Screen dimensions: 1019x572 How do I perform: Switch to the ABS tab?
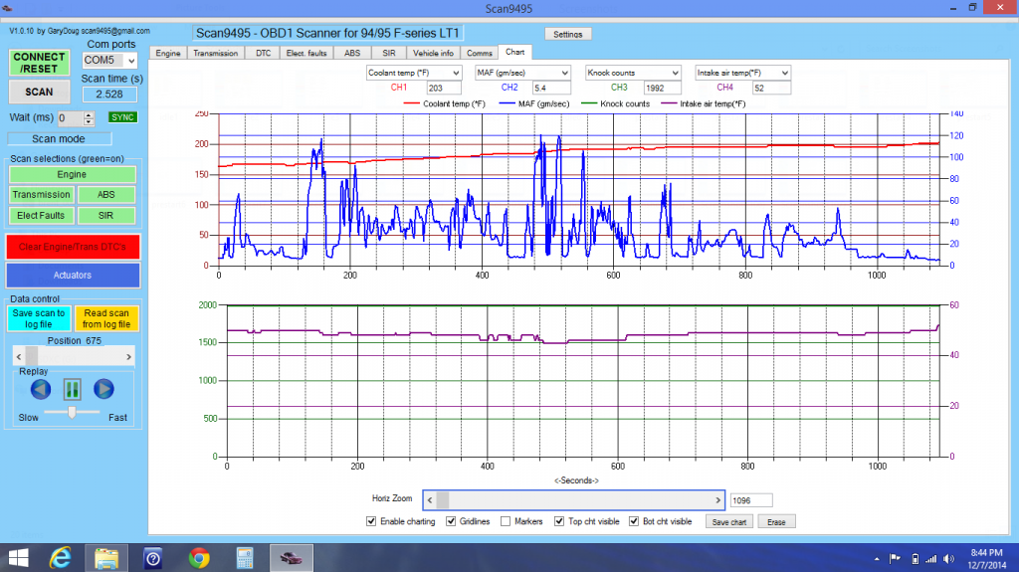[x=352, y=54]
